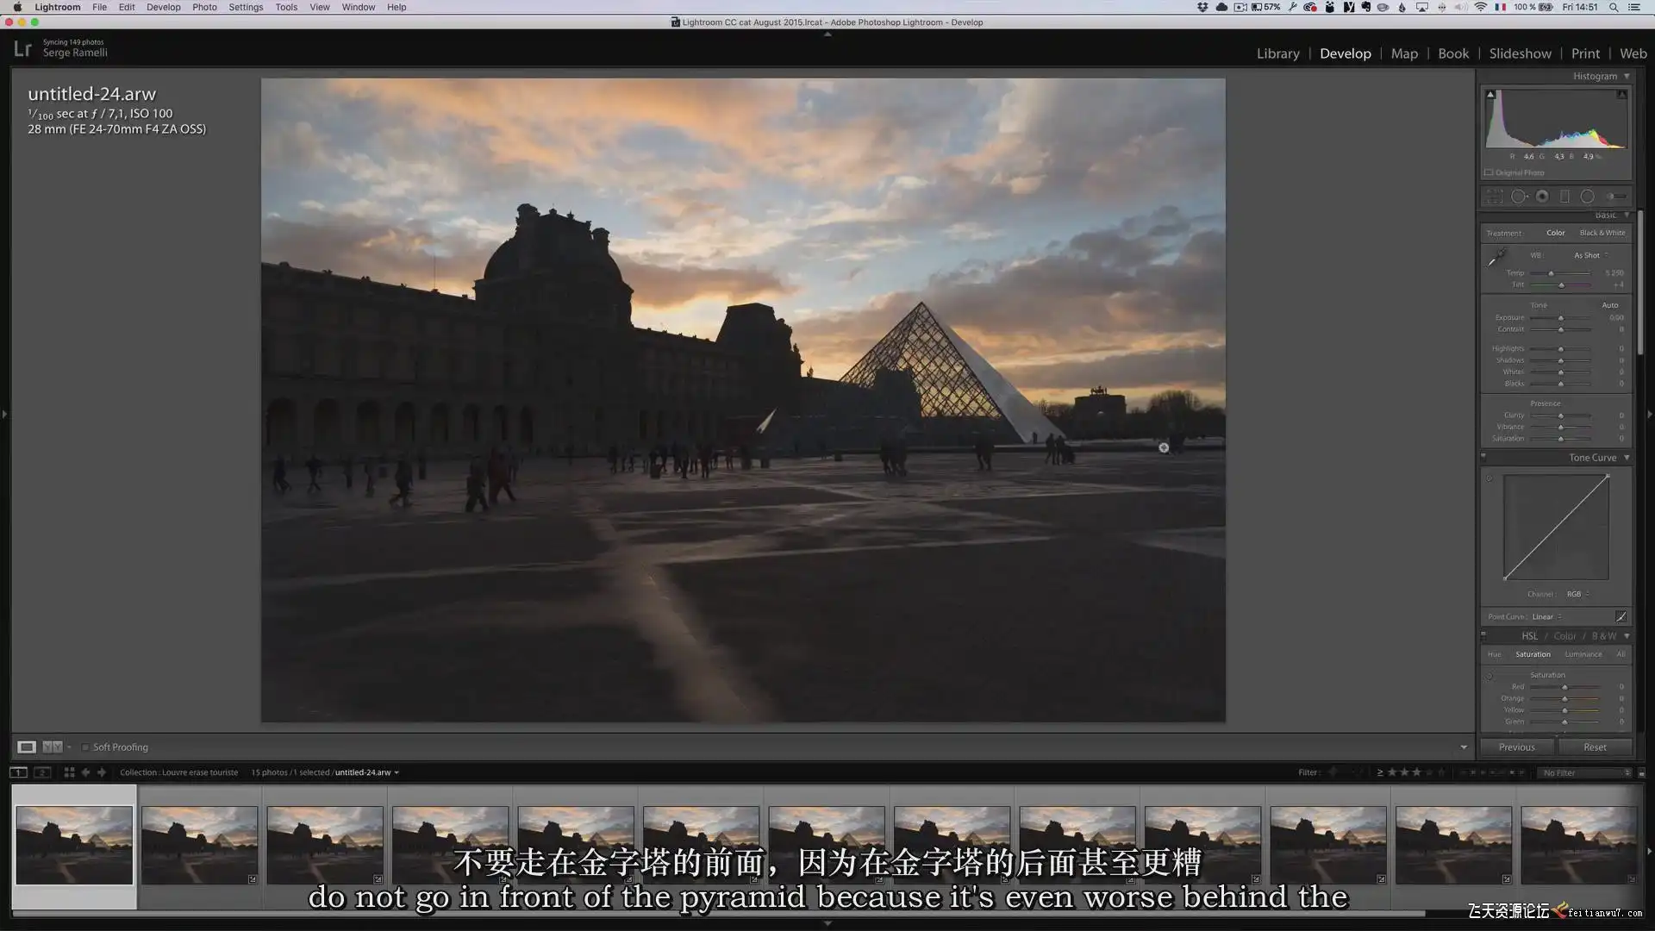Click Auto tone button
1655x931 pixels.
point(1609,305)
